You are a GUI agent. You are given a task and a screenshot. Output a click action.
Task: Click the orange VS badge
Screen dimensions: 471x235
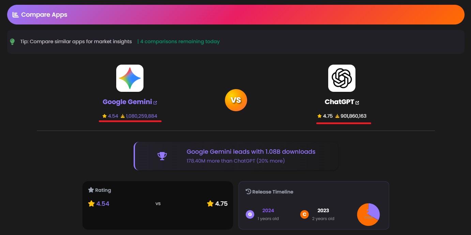pyautogui.click(x=236, y=100)
